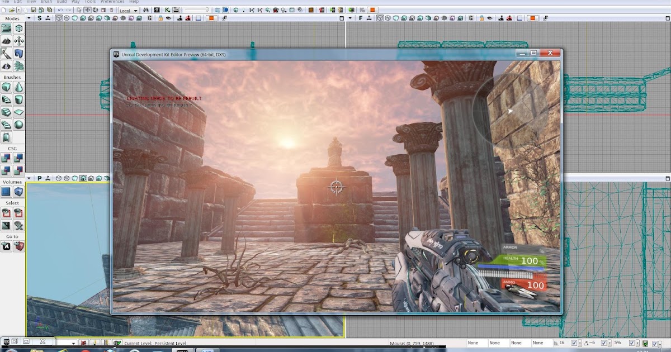Viewport: 671px width, 352px height.
Task: Click Go to Actor icon
Action: 6,246
